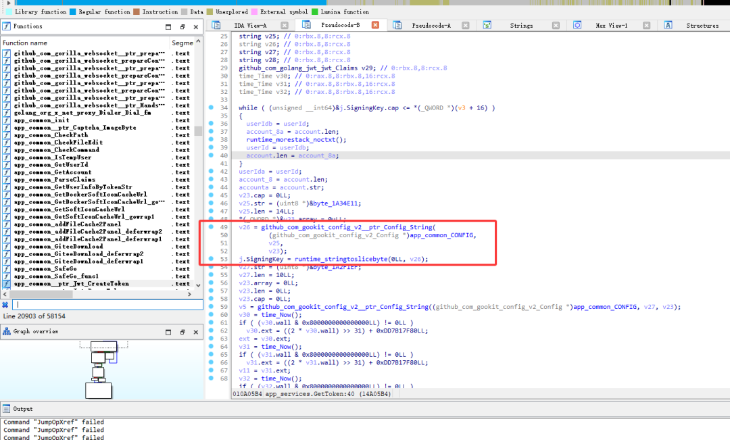
Task: Click function icon beside app_common_init
Action: pos(7,120)
